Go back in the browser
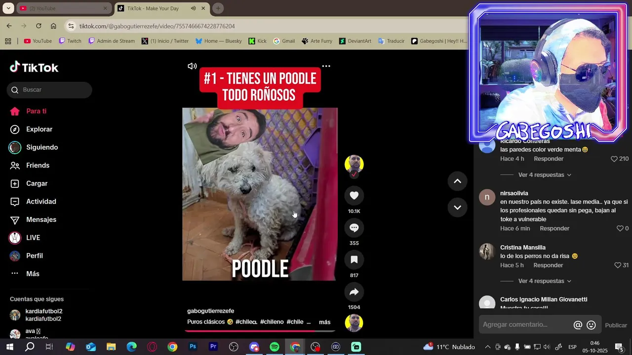 [9, 26]
